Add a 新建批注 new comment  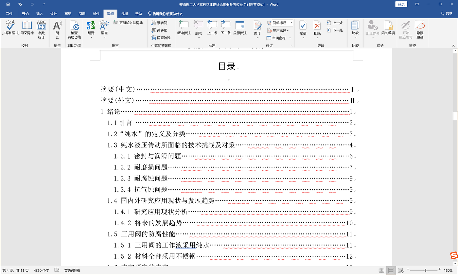[x=184, y=28]
